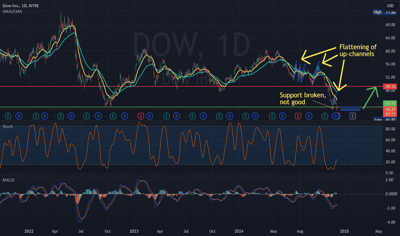Image resolution: width=400 pixels, height=236 pixels.
Task: Click the Dow Inc., 1D, NYSE title
Action: (x=21, y=6)
